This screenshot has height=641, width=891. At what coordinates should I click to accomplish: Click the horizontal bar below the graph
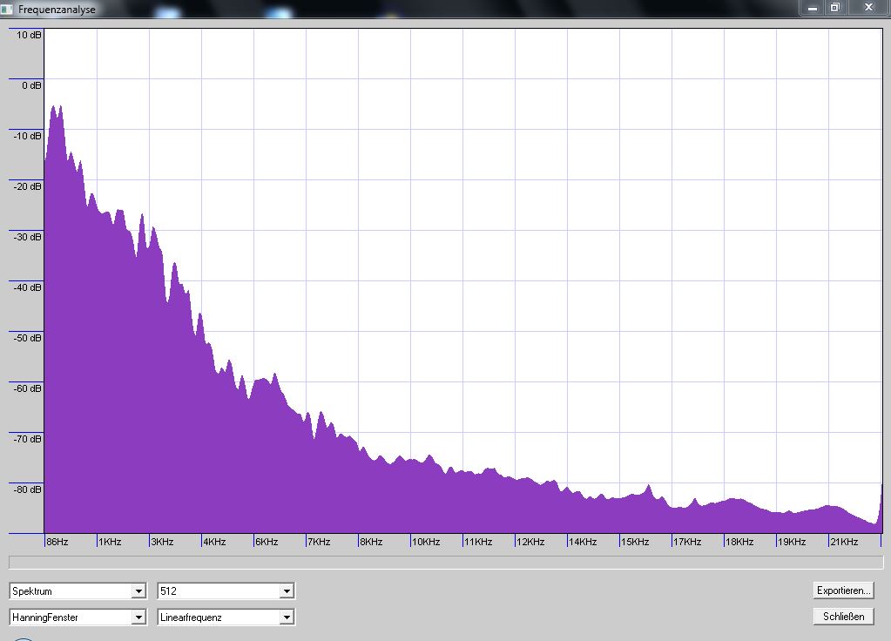(x=446, y=563)
